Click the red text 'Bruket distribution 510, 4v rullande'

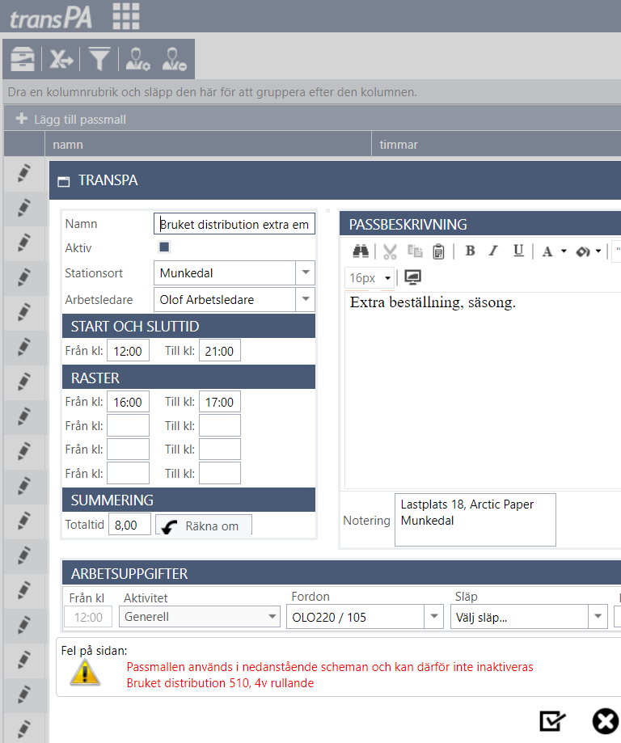tap(220, 683)
